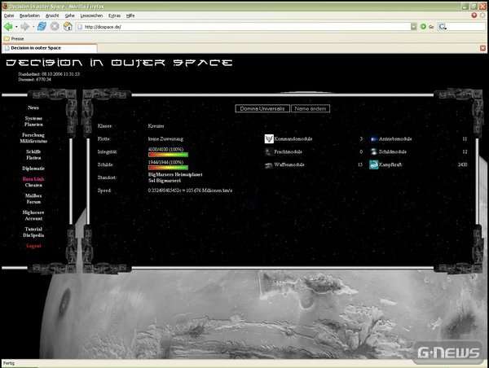Click the browser Back arrow

click(8, 27)
